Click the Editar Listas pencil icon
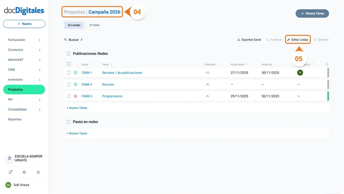 290,39
